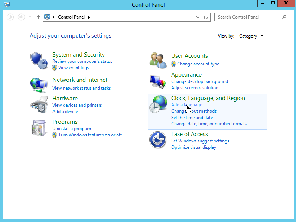Click the Add a device link
296x222 pixels.
[x=65, y=112]
